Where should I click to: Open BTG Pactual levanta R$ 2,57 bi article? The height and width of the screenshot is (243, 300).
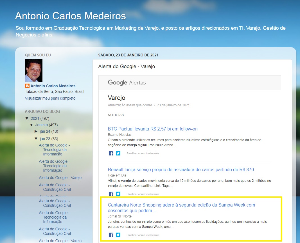tap(153, 129)
